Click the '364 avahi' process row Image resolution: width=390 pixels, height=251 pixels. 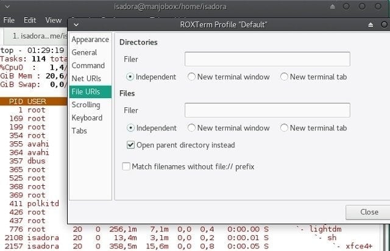tap(34, 152)
